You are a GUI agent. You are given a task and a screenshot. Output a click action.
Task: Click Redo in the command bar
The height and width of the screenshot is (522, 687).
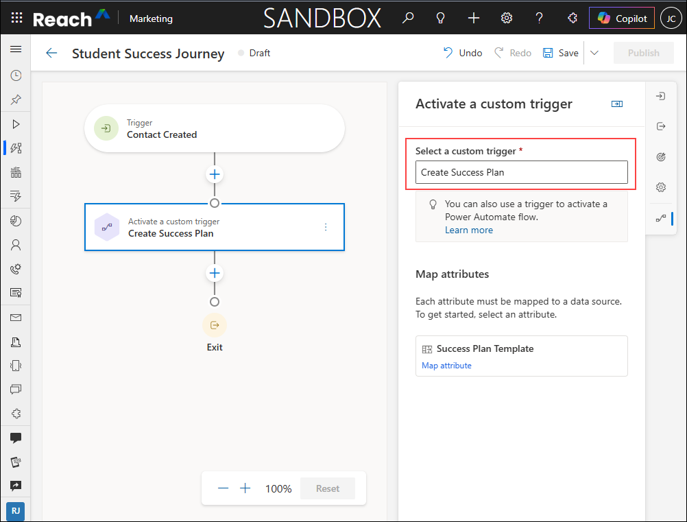click(x=513, y=53)
